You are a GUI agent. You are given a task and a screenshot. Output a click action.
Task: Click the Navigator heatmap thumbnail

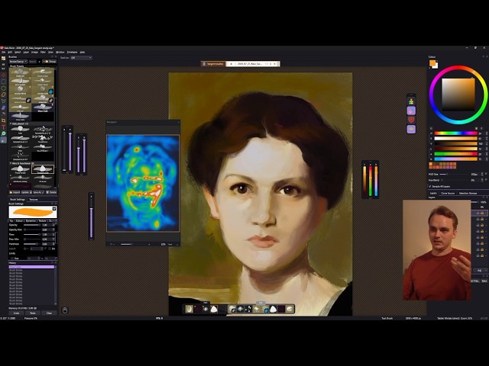(x=143, y=183)
